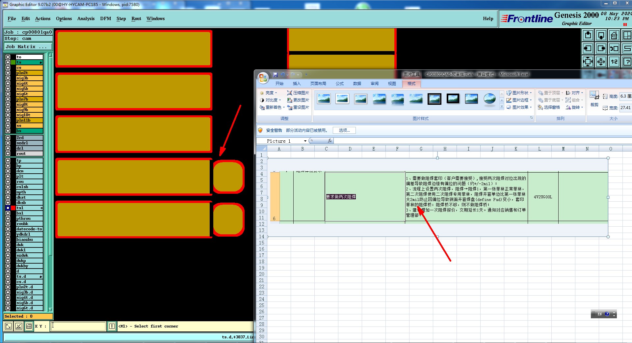
Task: Click the help question mark in the language bar
Action: pyautogui.click(x=607, y=314)
